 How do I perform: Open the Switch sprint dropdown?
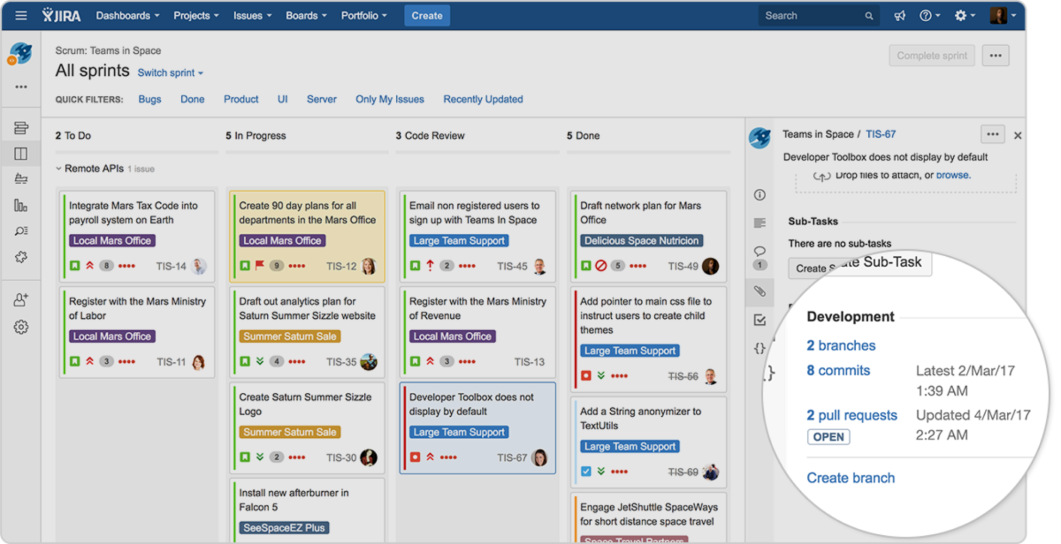coord(170,72)
